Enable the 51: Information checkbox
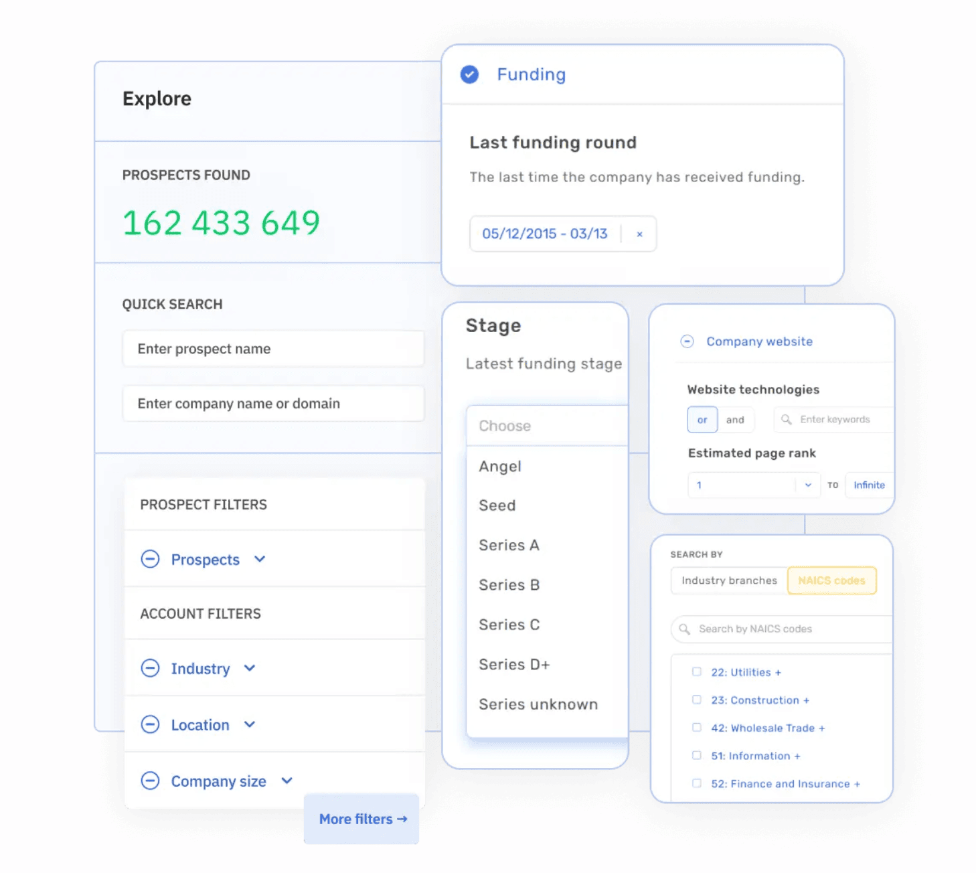Image resolution: width=976 pixels, height=873 pixels. (x=696, y=755)
